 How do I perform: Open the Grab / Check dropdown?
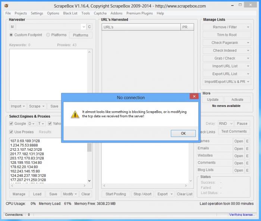pyautogui.click(x=227, y=58)
